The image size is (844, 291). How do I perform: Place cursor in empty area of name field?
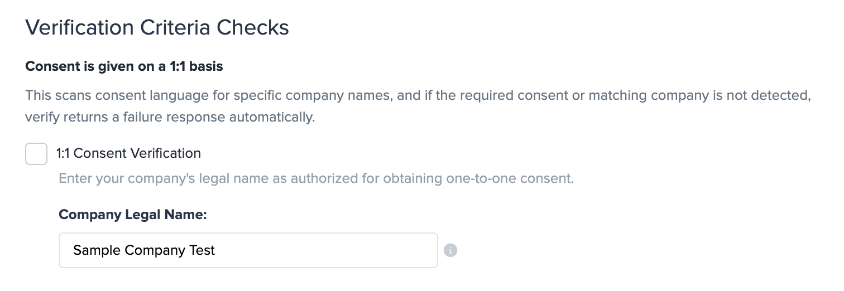tap(335, 250)
